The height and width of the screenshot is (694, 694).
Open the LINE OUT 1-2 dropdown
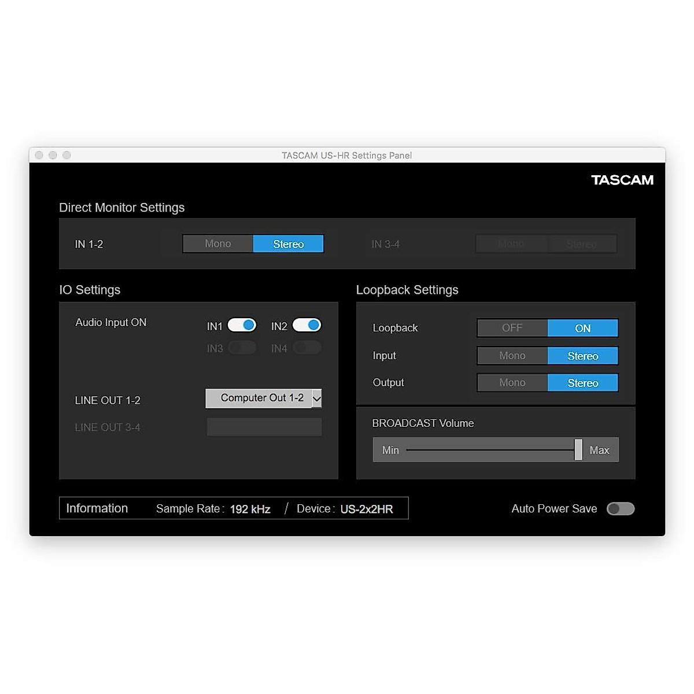click(261, 398)
